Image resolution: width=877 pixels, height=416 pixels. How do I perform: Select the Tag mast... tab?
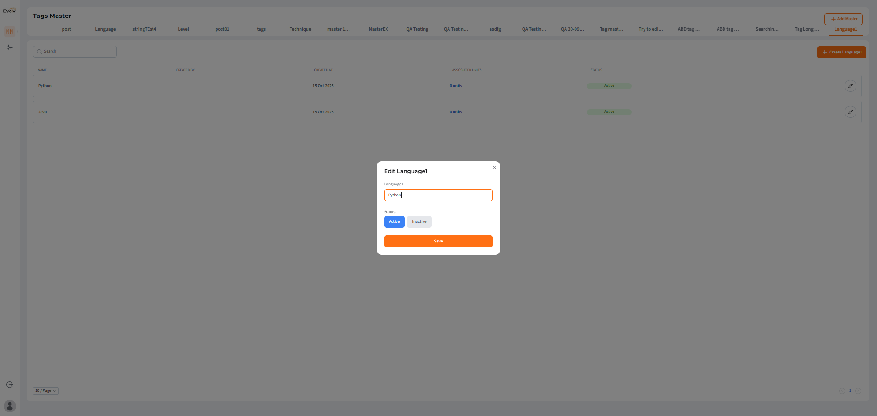(x=612, y=29)
